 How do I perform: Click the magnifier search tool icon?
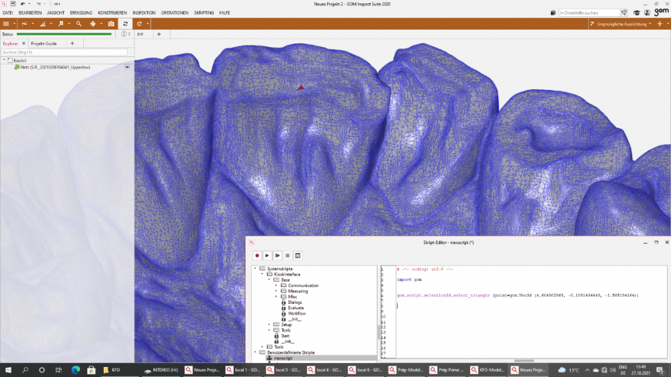coord(79,23)
